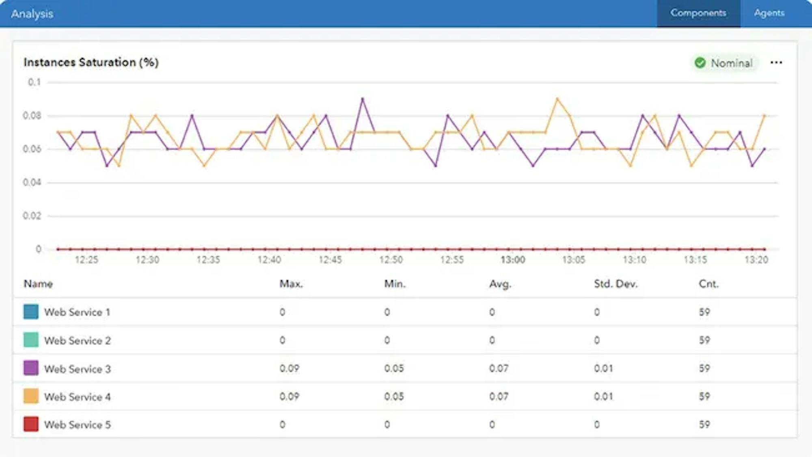Screen dimensions: 812x457
Task: Click Web Service 5 red swatch
Action: click(31, 424)
